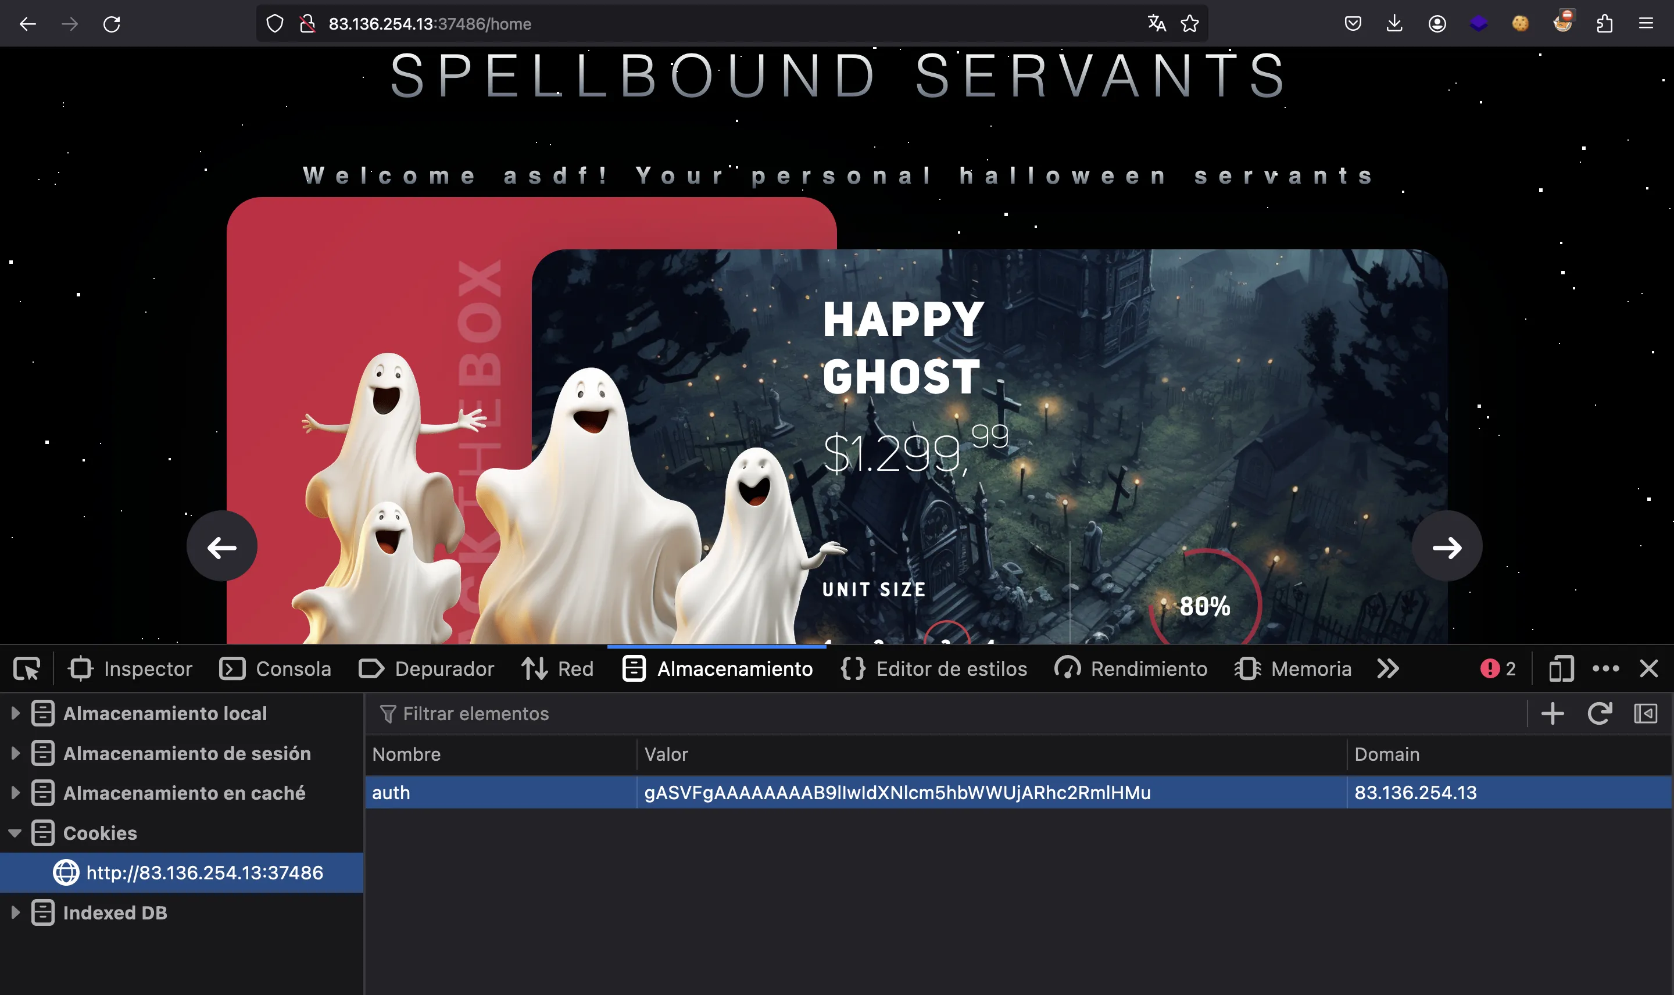Click the insecure connection padlock icon
Viewport: 1674px width, 995px height.
click(x=307, y=24)
